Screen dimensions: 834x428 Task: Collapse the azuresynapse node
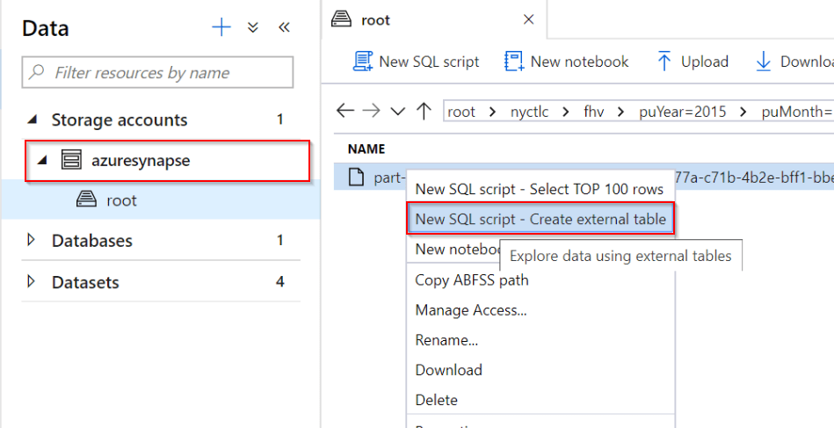click(42, 160)
